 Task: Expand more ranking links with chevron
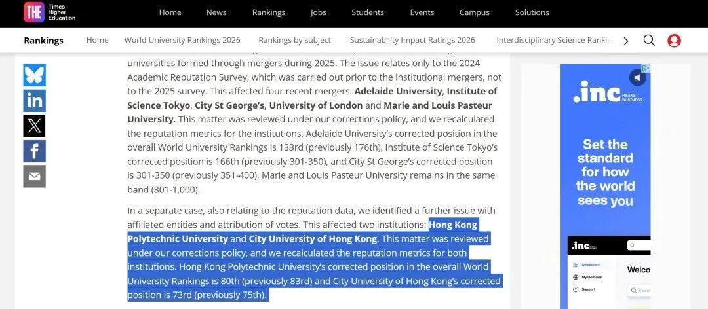[626, 41]
